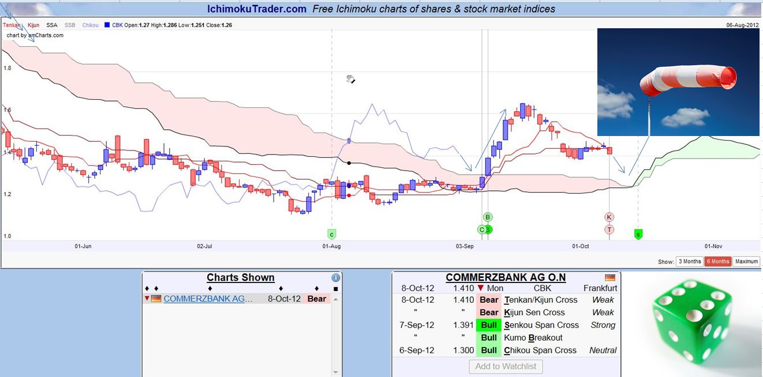Click the green c marker at 01-Aug
This screenshot has height=377, width=763.
click(331, 234)
